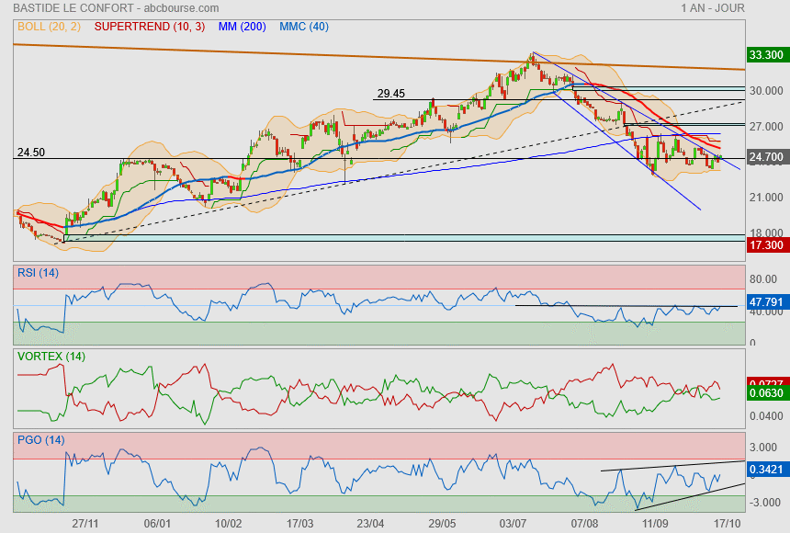Click the PGO (14) indicator label
This screenshot has width=790, height=533.
click(40, 440)
